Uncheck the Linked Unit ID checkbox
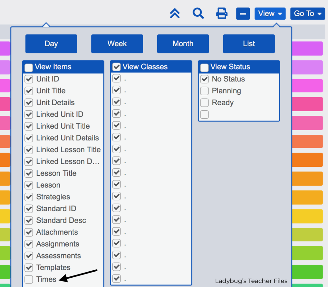This screenshot has height=287, width=328. pyautogui.click(x=29, y=114)
